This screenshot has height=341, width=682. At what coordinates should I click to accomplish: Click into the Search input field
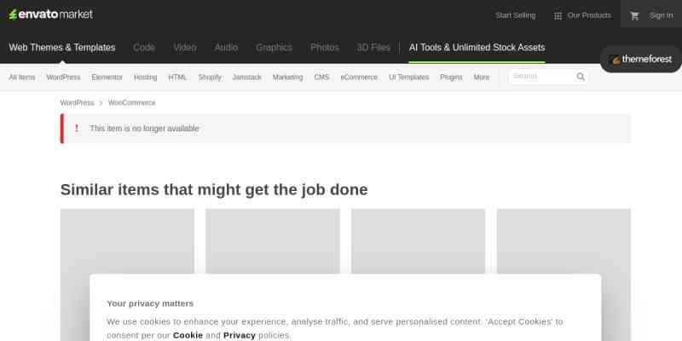tap(541, 77)
